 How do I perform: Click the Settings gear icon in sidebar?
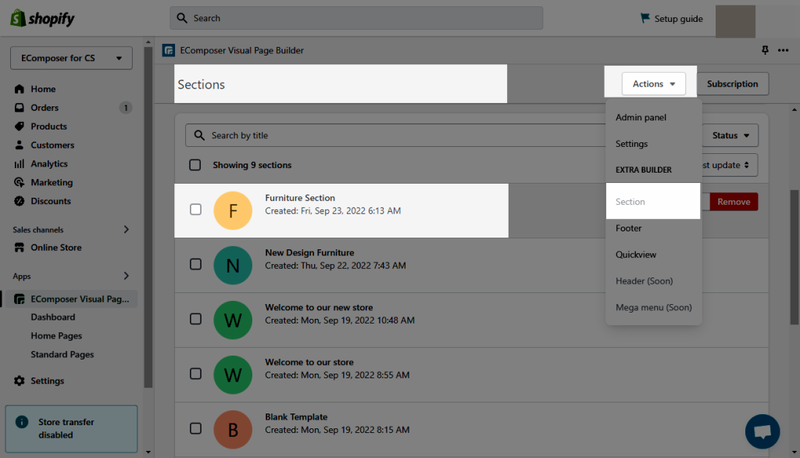[20, 381]
